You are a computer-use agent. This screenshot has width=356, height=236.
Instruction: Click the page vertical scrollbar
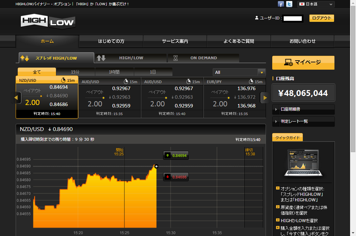click(x=353, y=79)
